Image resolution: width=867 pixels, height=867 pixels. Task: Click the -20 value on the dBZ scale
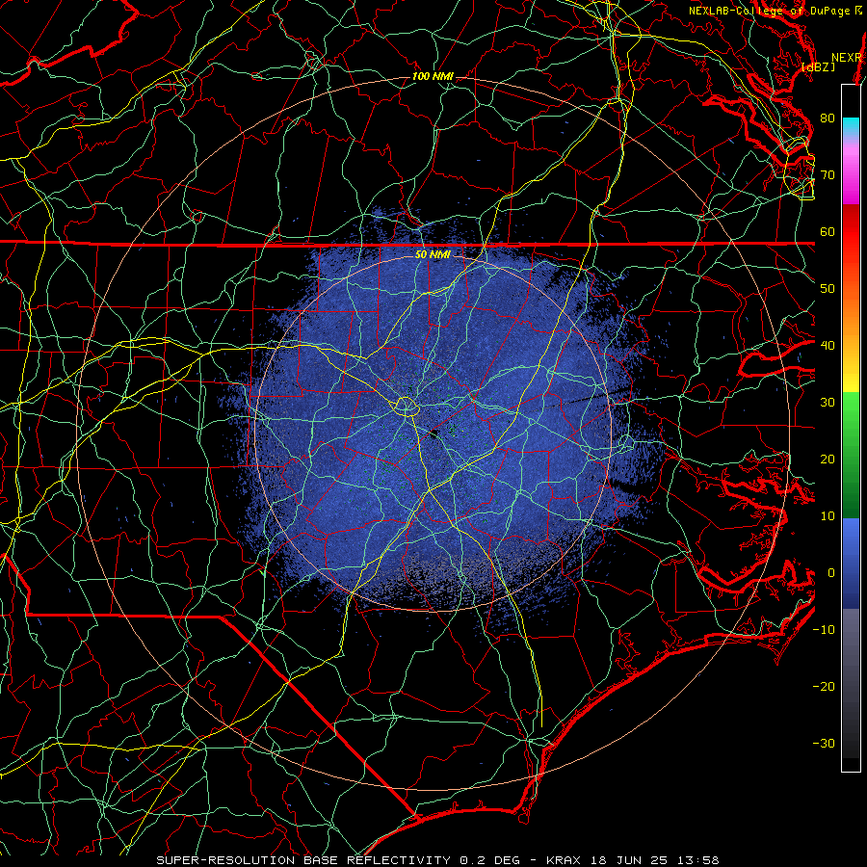(824, 687)
